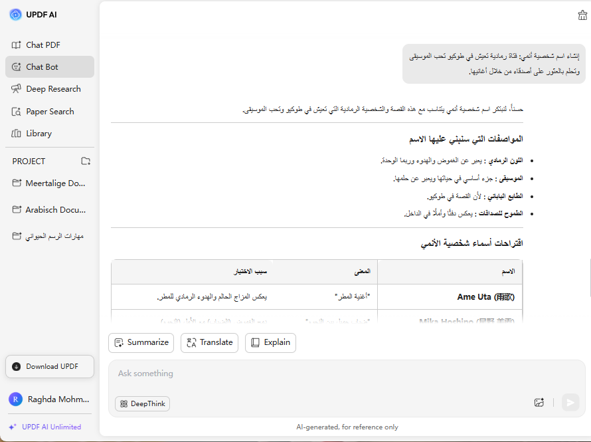Click the reply line starting with حسناً

coord(382,110)
